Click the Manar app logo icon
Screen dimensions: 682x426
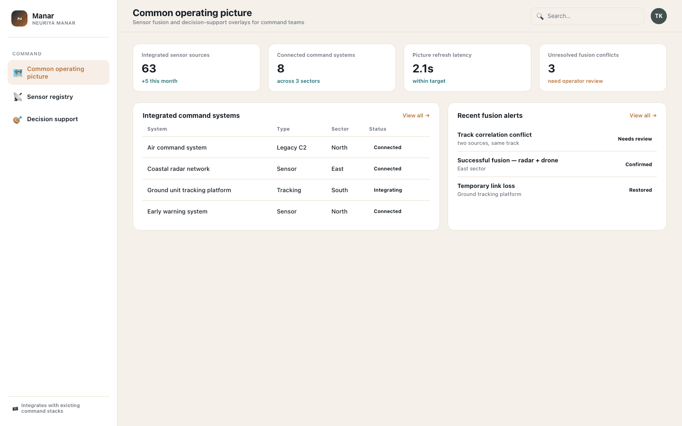click(19, 18)
